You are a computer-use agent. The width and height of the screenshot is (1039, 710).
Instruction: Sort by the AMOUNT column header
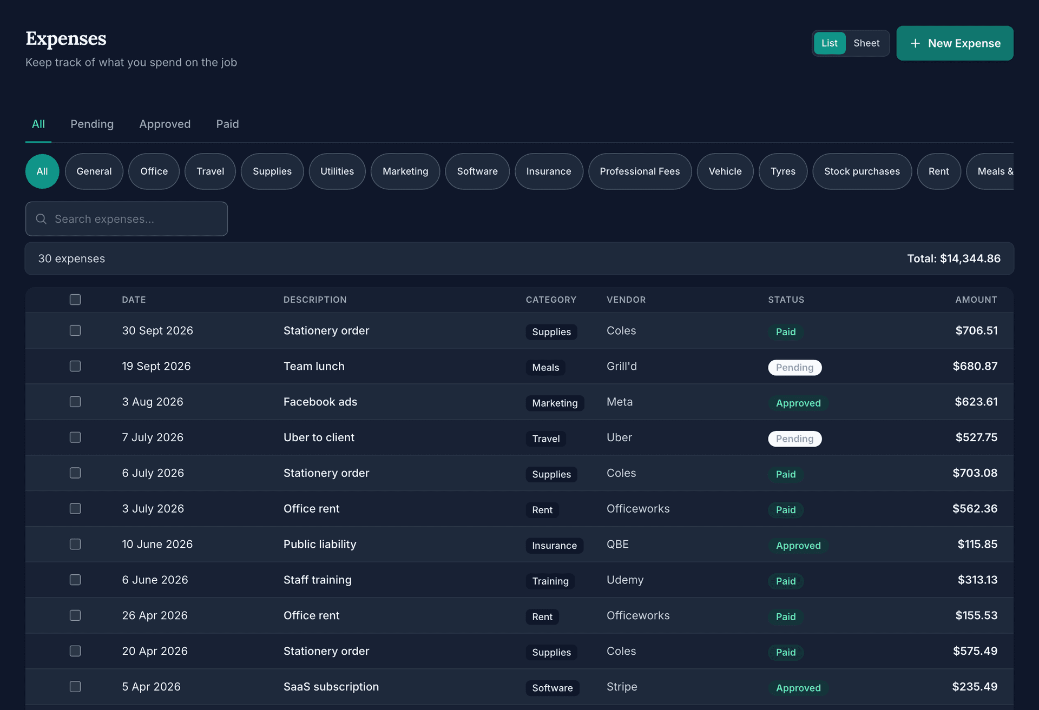[x=976, y=300]
